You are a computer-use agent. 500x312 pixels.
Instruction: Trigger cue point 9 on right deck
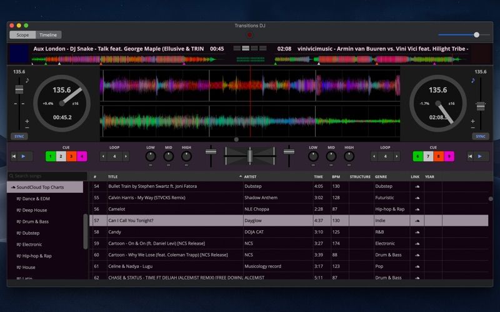tap(449, 156)
